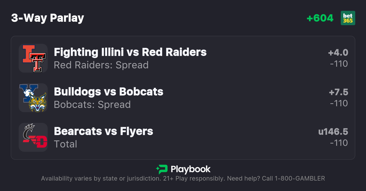Select the +7.5 spread line
Image resolution: width=366 pixels, height=191 pixels.
tap(338, 92)
